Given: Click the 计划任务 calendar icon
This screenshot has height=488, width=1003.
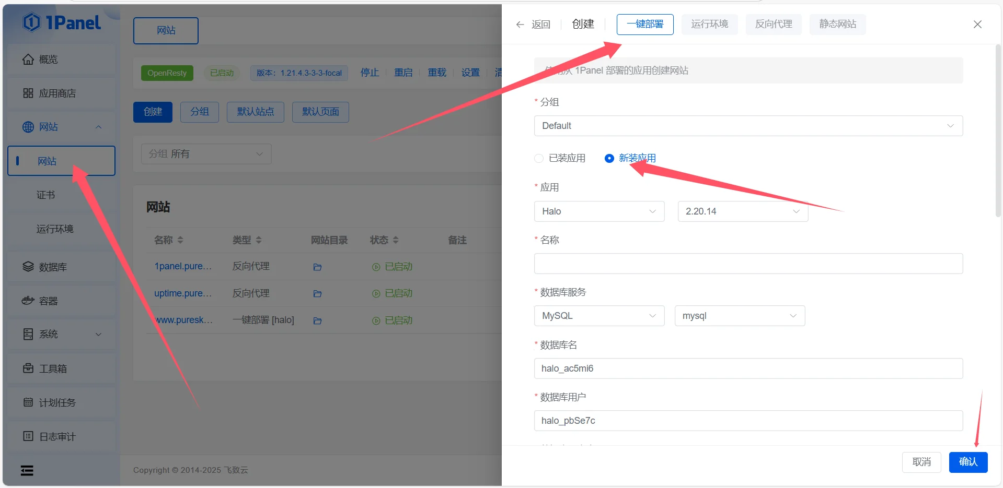Looking at the screenshot, I should [x=28, y=402].
